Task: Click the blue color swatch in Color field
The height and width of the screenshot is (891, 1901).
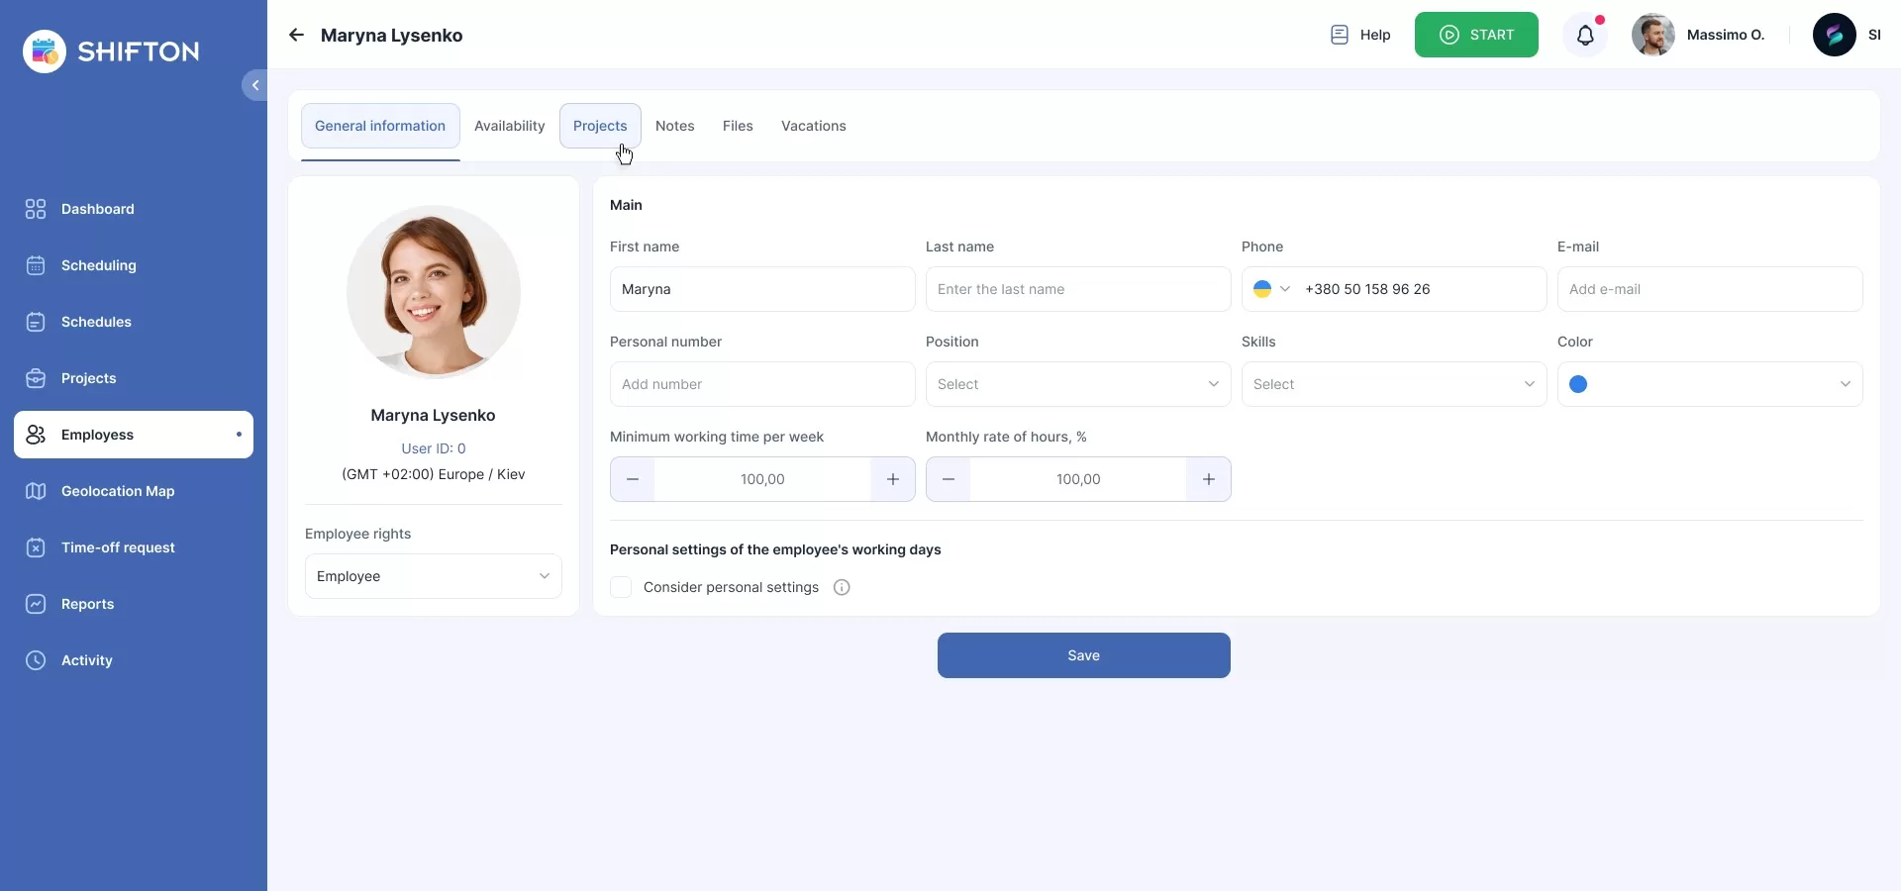Action: [1578, 384]
